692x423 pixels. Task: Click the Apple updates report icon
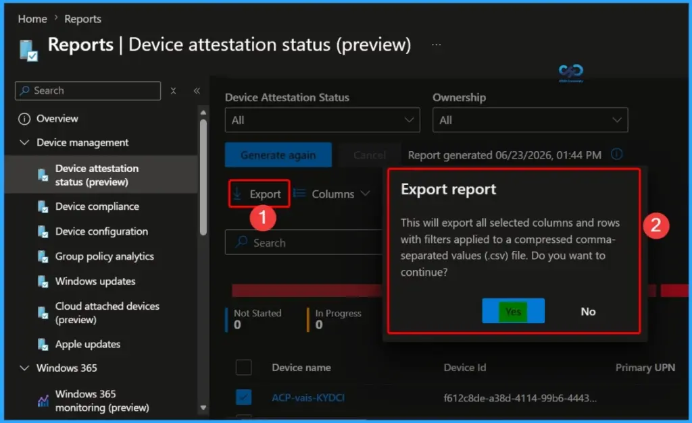[x=43, y=345]
